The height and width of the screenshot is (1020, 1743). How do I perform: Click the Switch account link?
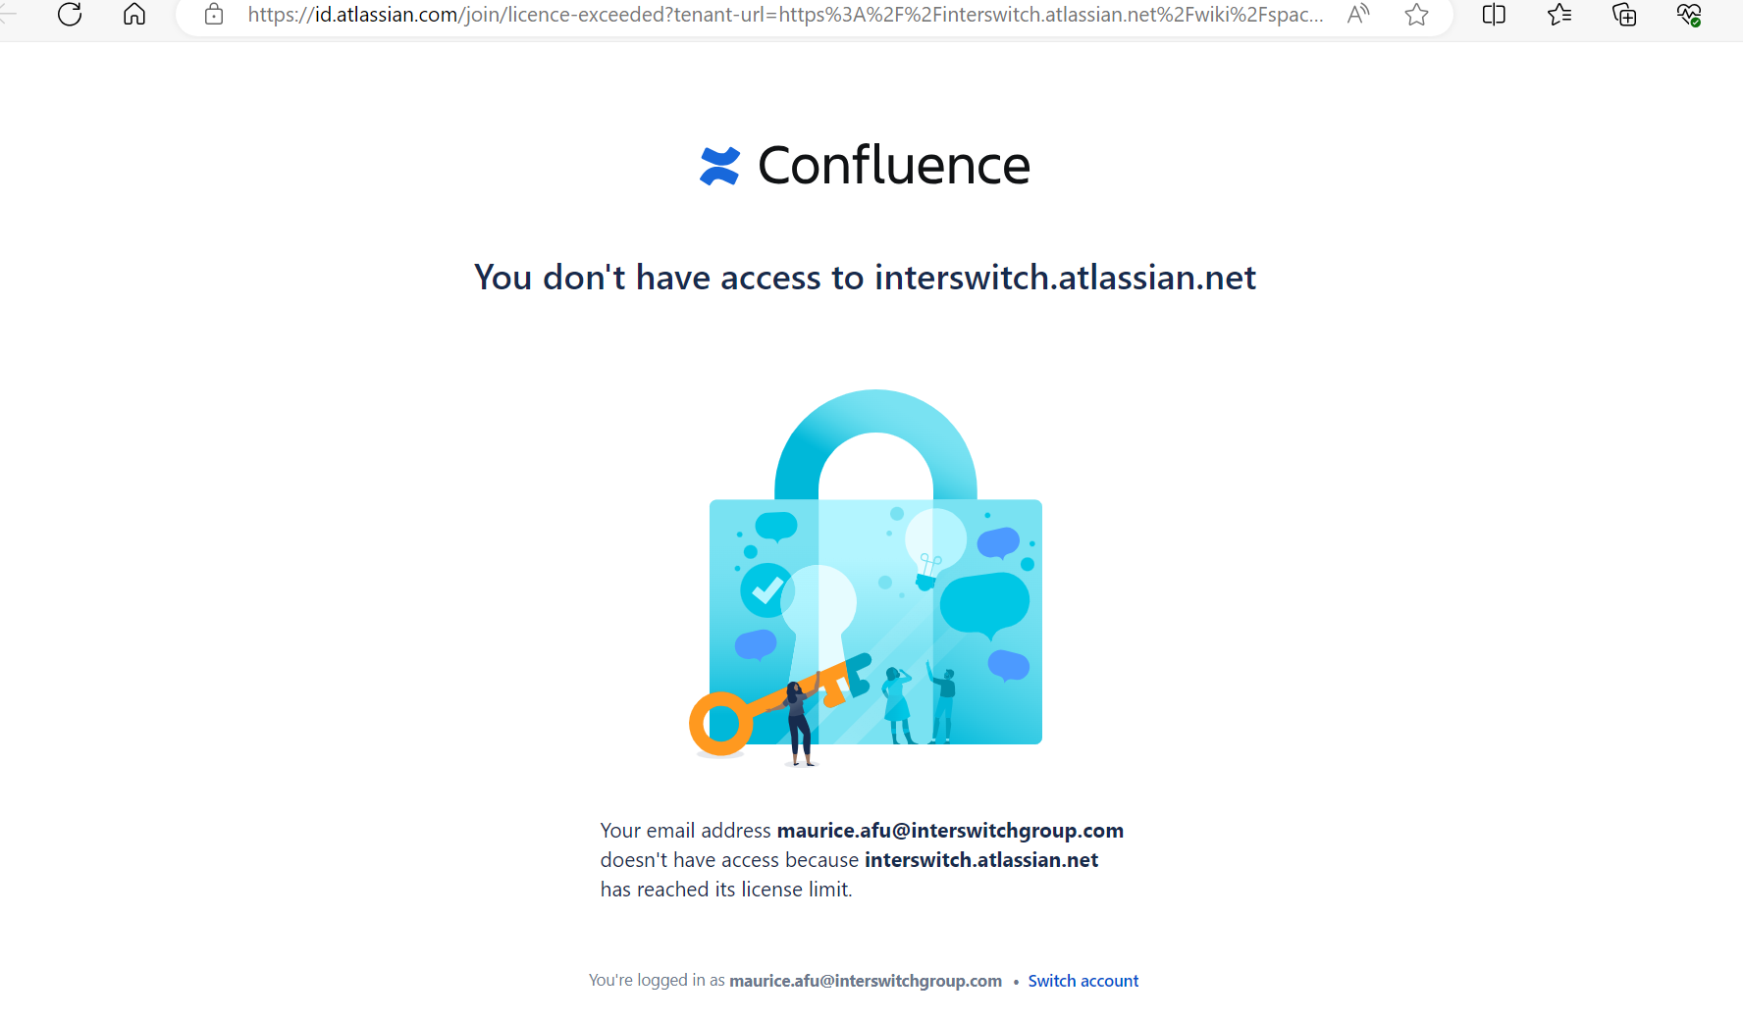click(x=1083, y=981)
